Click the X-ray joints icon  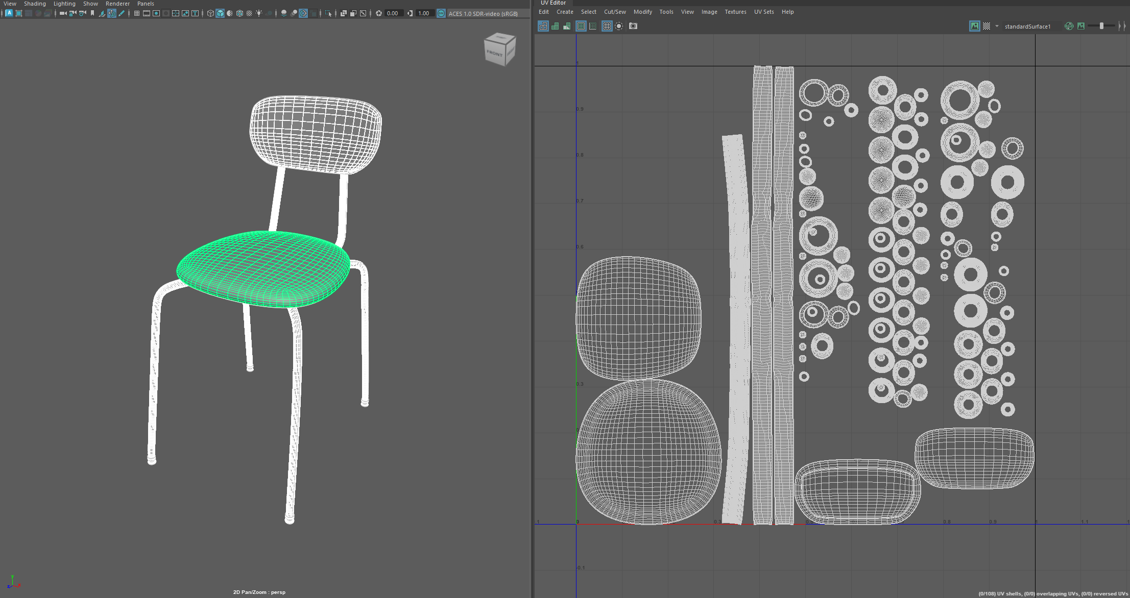click(363, 13)
